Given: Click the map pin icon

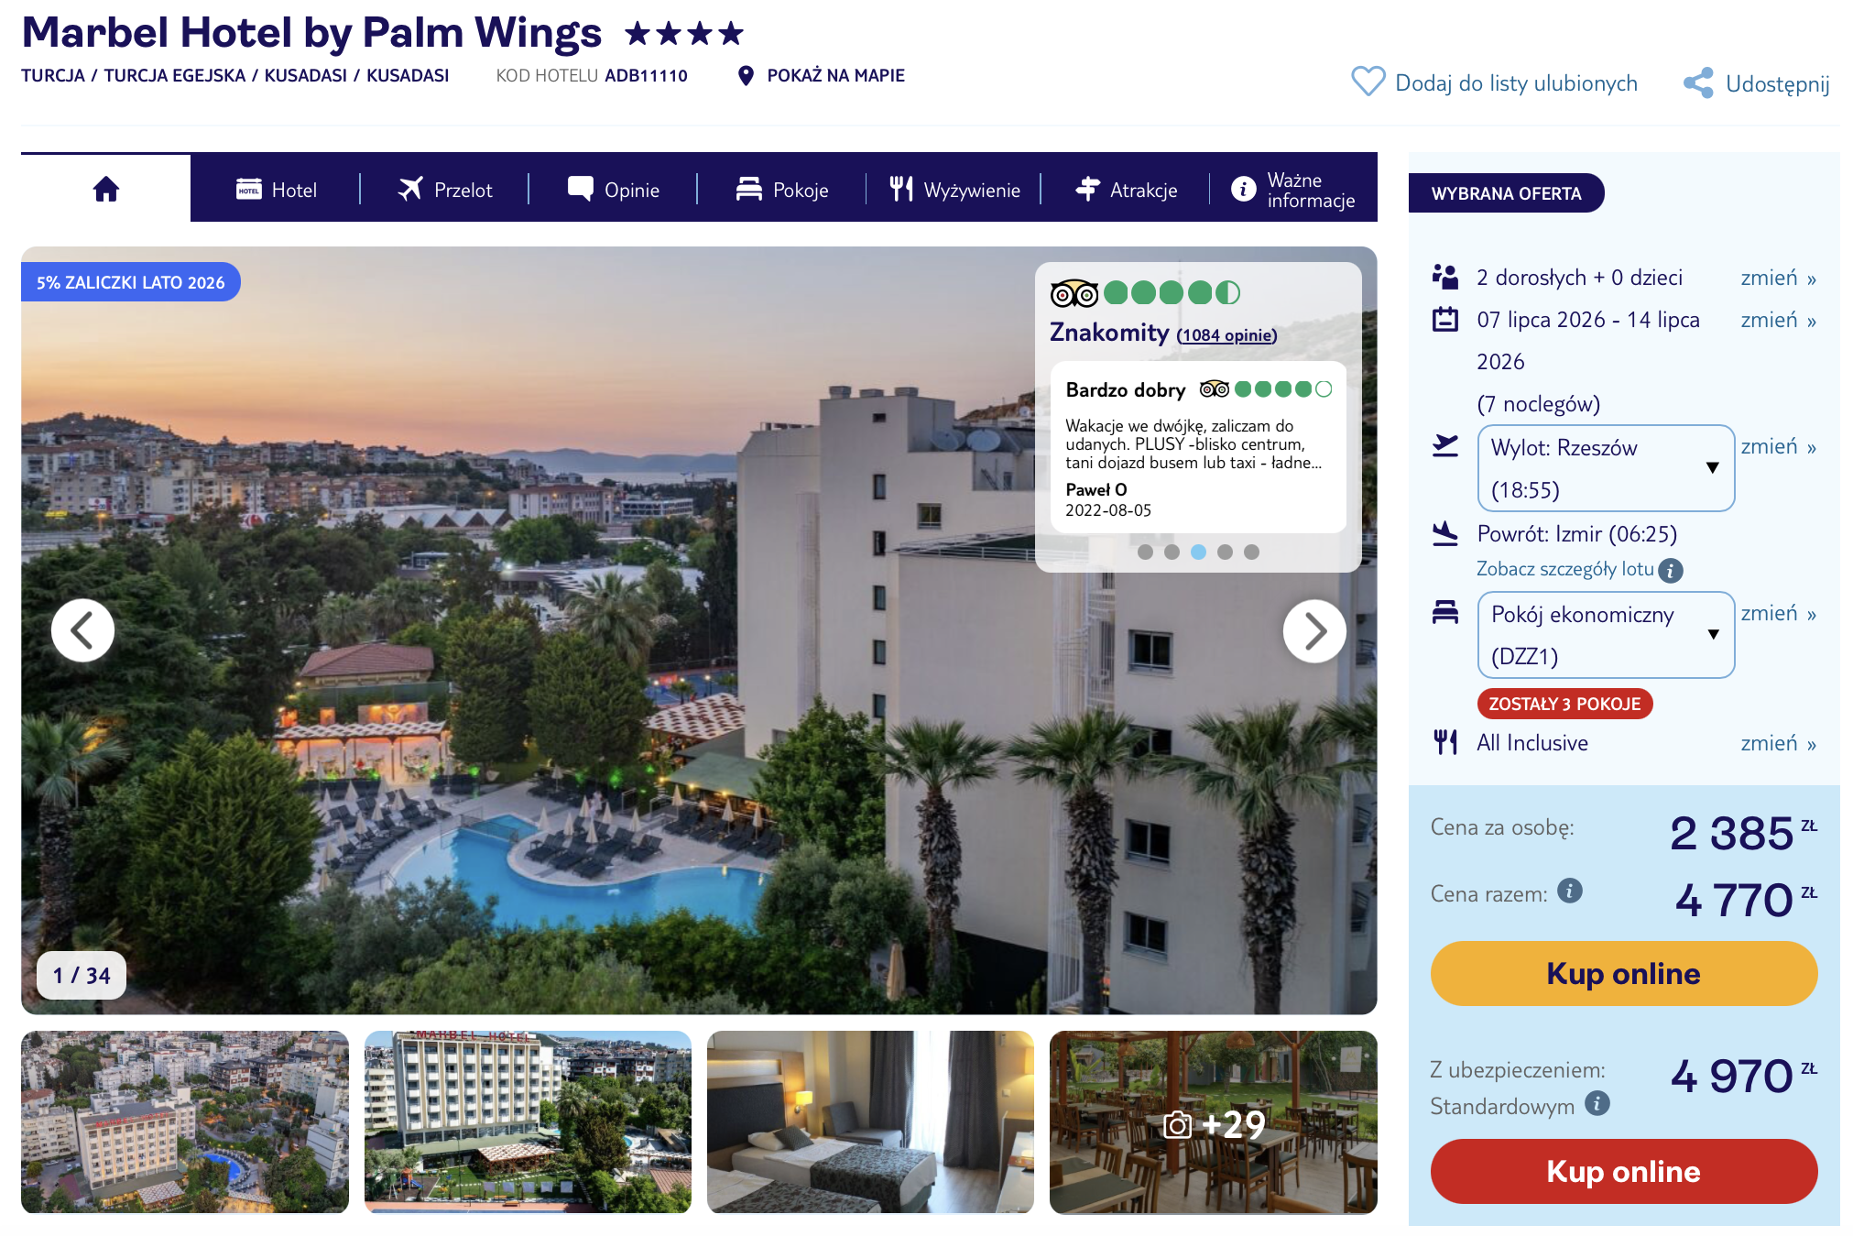Looking at the screenshot, I should 746,75.
